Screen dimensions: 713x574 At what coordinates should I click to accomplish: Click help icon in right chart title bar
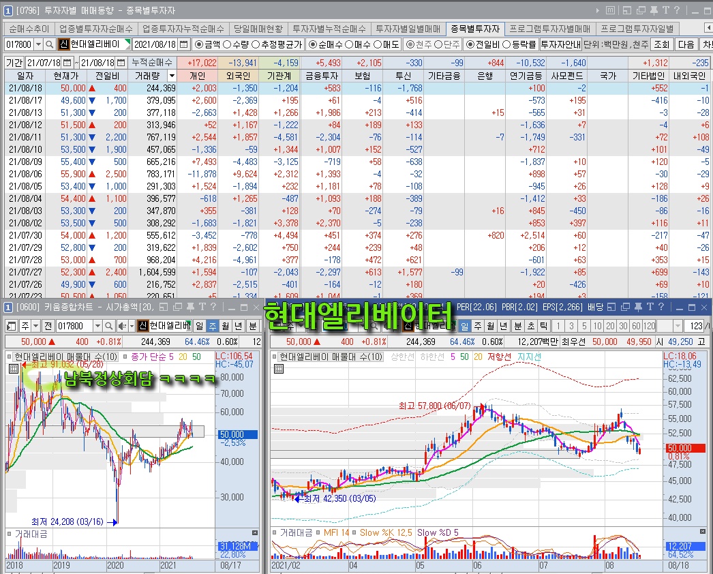point(661,307)
